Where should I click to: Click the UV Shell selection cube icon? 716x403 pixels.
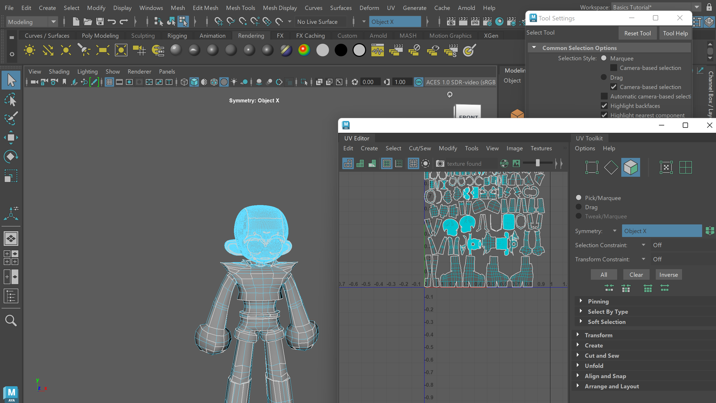click(630, 167)
